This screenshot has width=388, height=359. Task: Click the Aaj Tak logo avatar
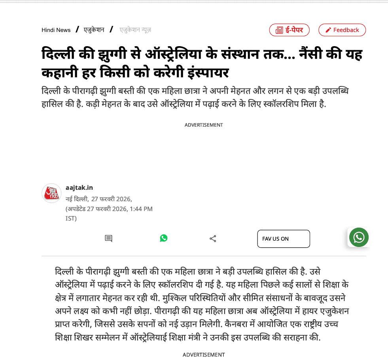51,193
